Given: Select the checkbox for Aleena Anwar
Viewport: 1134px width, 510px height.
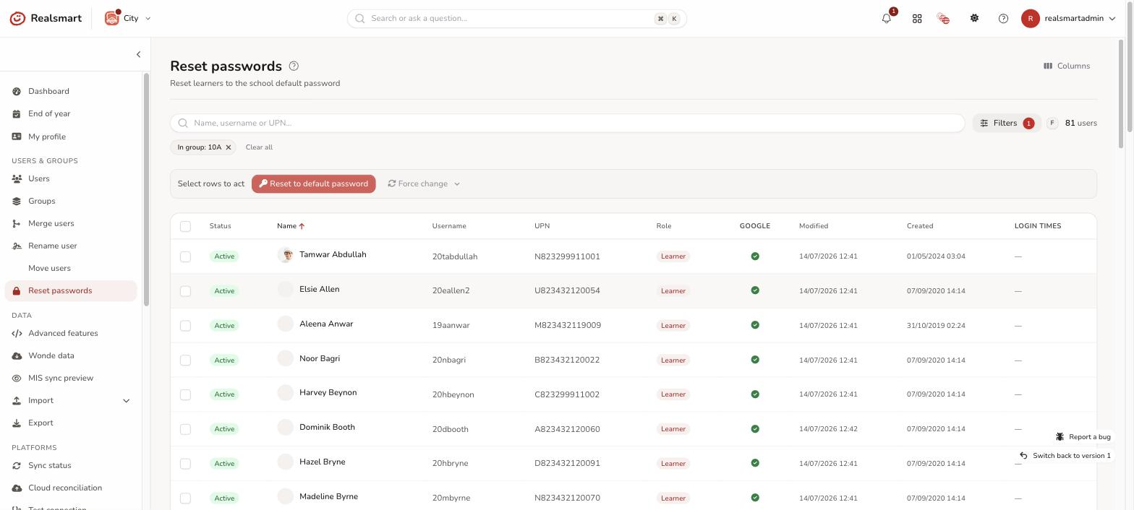Looking at the screenshot, I should coord(185,326).
